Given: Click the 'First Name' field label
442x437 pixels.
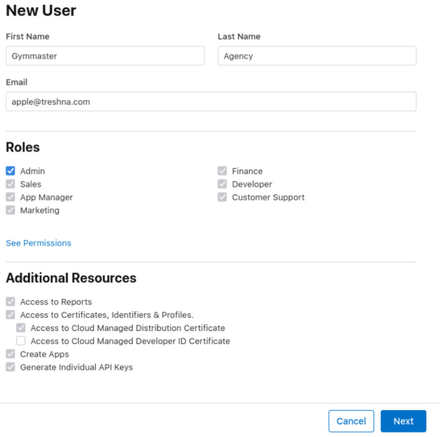Looking at the screenshot, I should tap(28, 36).
